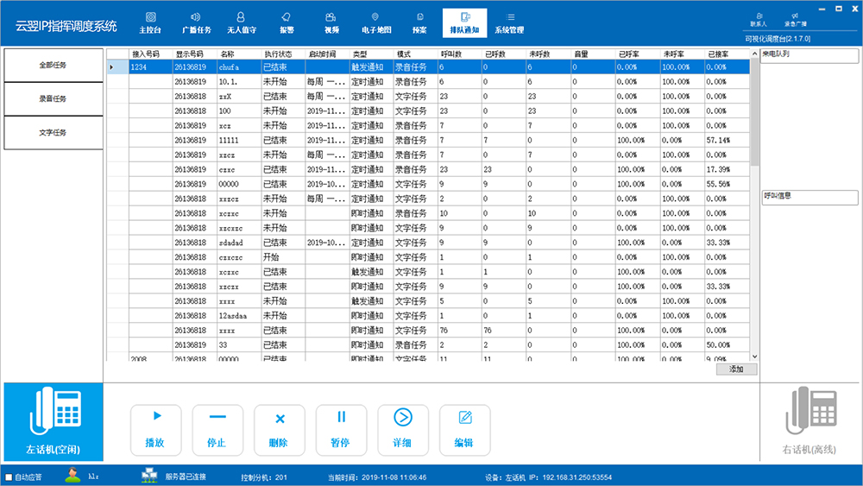This screenshot has width=863, height=486.
Task: Click the 50.00% answered rate cell
Action: pos(727,345)
